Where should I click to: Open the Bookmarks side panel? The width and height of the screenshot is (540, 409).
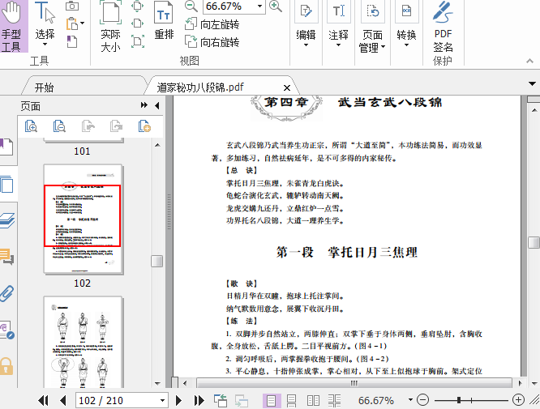click(x=6, y=147)
